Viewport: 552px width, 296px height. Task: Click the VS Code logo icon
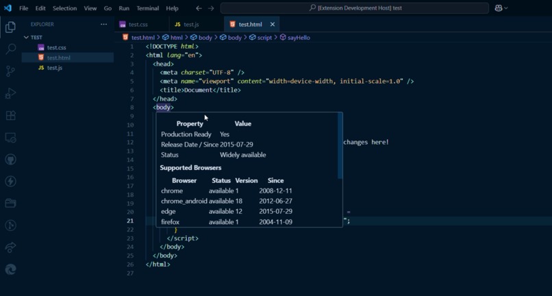[x=8, y=8]
